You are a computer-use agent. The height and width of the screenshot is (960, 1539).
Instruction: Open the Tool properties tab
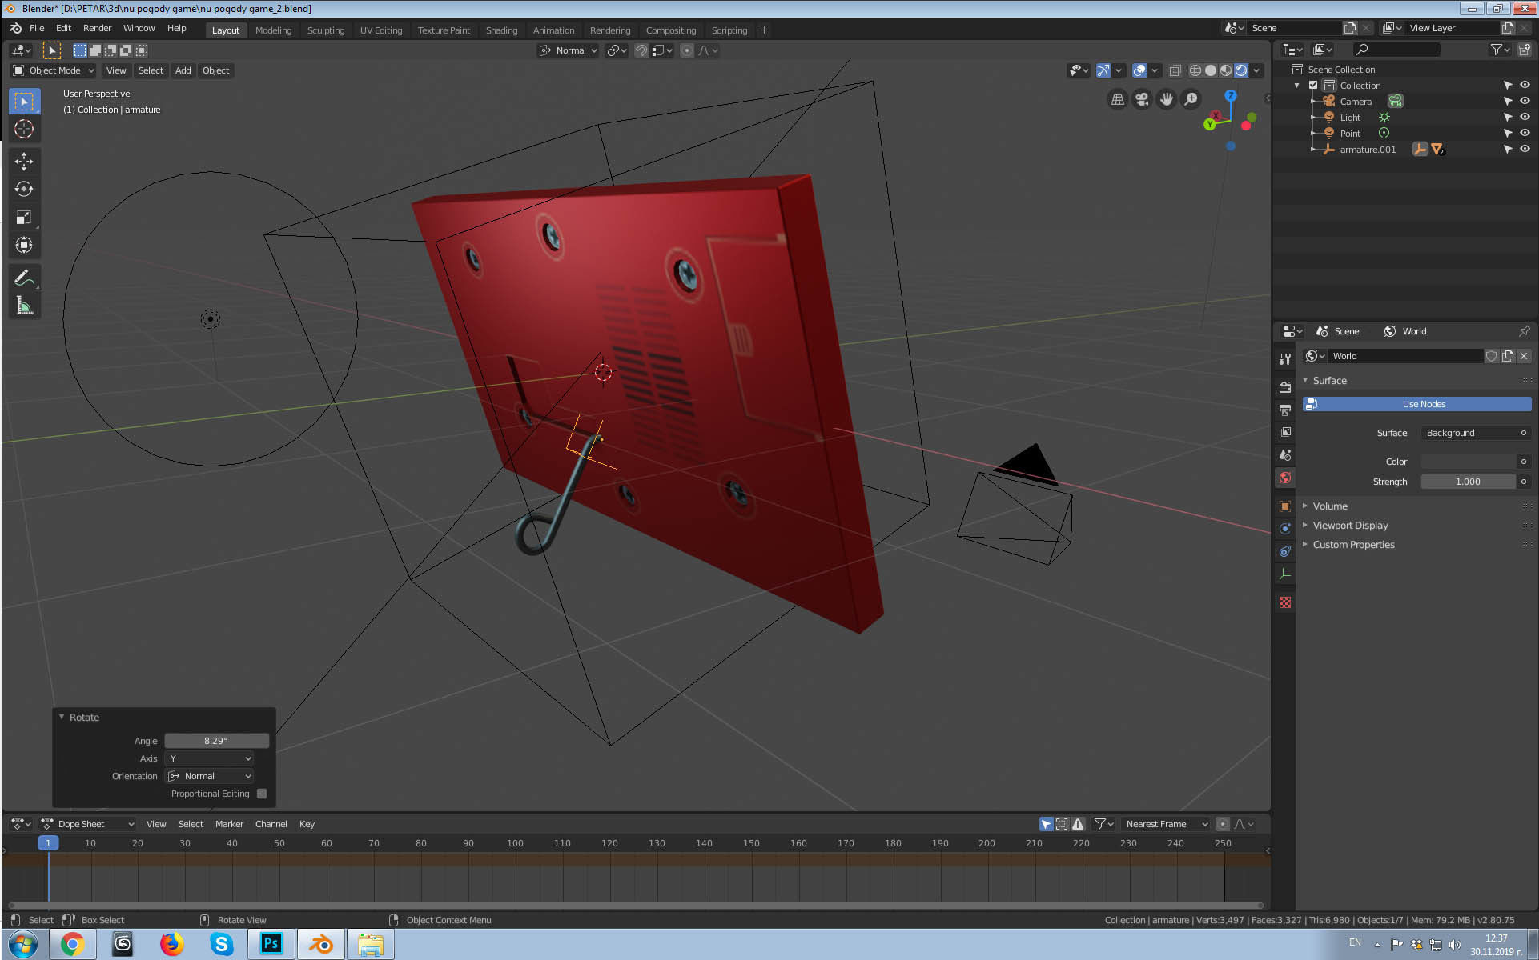point(1285,359)
